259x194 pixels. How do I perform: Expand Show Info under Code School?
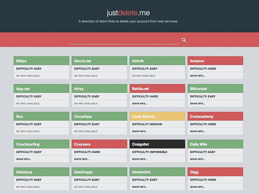click(x=140, y=131)
